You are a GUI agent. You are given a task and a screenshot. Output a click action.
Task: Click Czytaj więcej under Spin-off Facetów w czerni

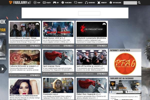point(102,74)
